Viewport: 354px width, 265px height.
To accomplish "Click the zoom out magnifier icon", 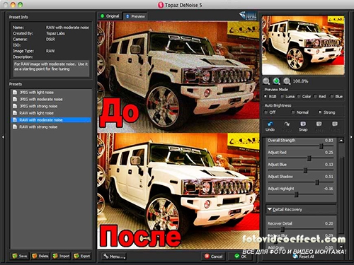I will coord(266,81).
